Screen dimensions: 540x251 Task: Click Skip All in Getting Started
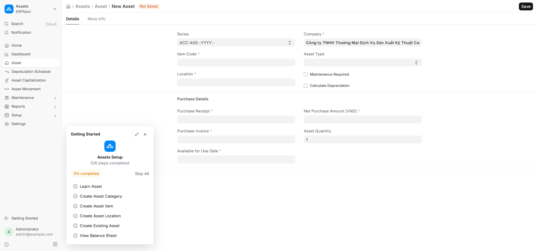pyautogui.click(x=142, y=174)
